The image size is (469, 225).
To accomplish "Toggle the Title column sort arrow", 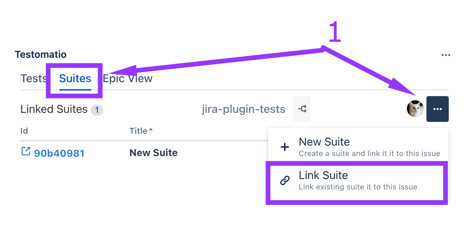I will (151, 131).
